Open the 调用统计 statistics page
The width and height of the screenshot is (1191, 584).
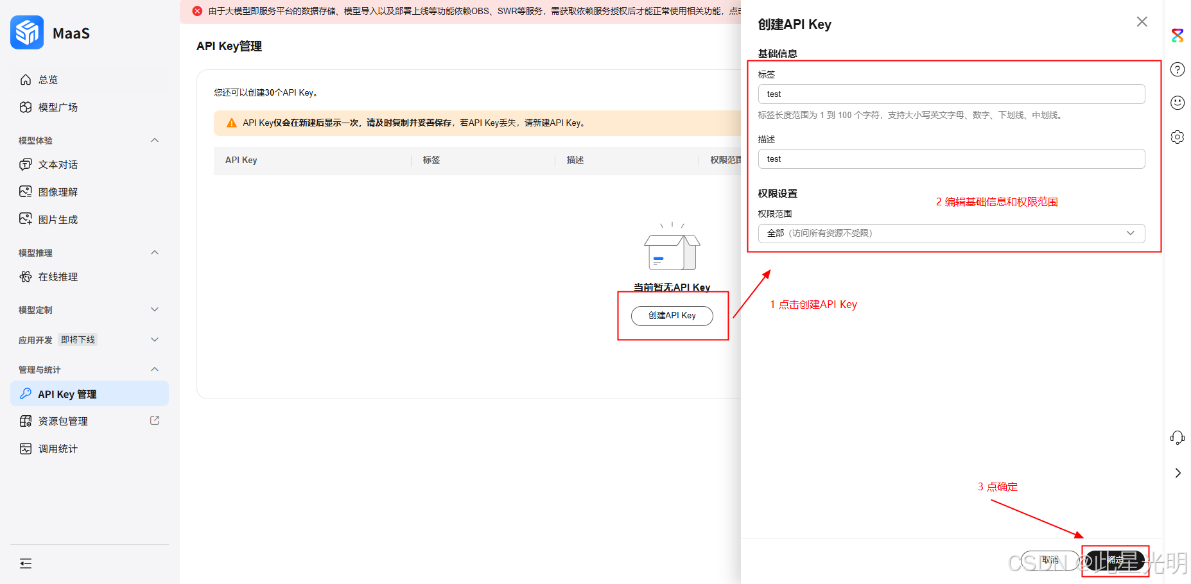pyautogui.click(x=57, y=449)
